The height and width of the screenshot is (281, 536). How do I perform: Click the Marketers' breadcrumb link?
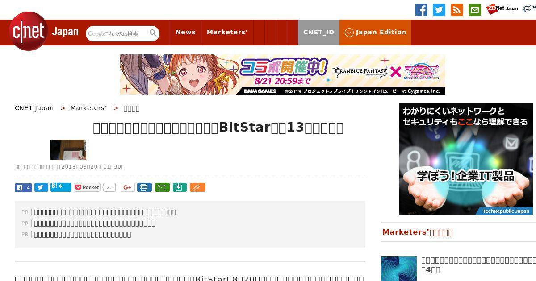[x=88, y=108]
